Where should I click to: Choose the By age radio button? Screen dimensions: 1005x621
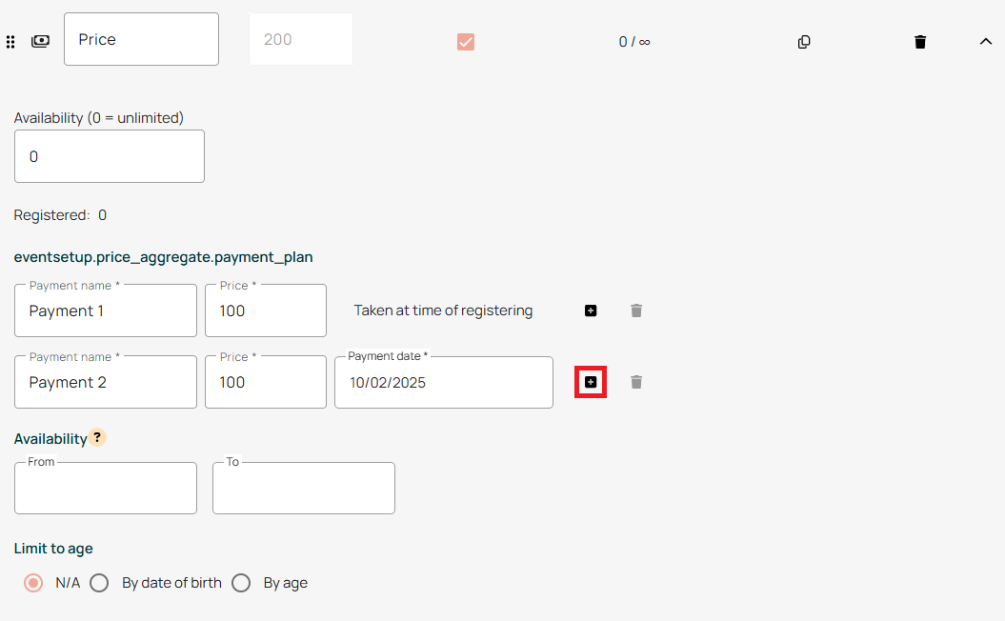pos(241,583)
